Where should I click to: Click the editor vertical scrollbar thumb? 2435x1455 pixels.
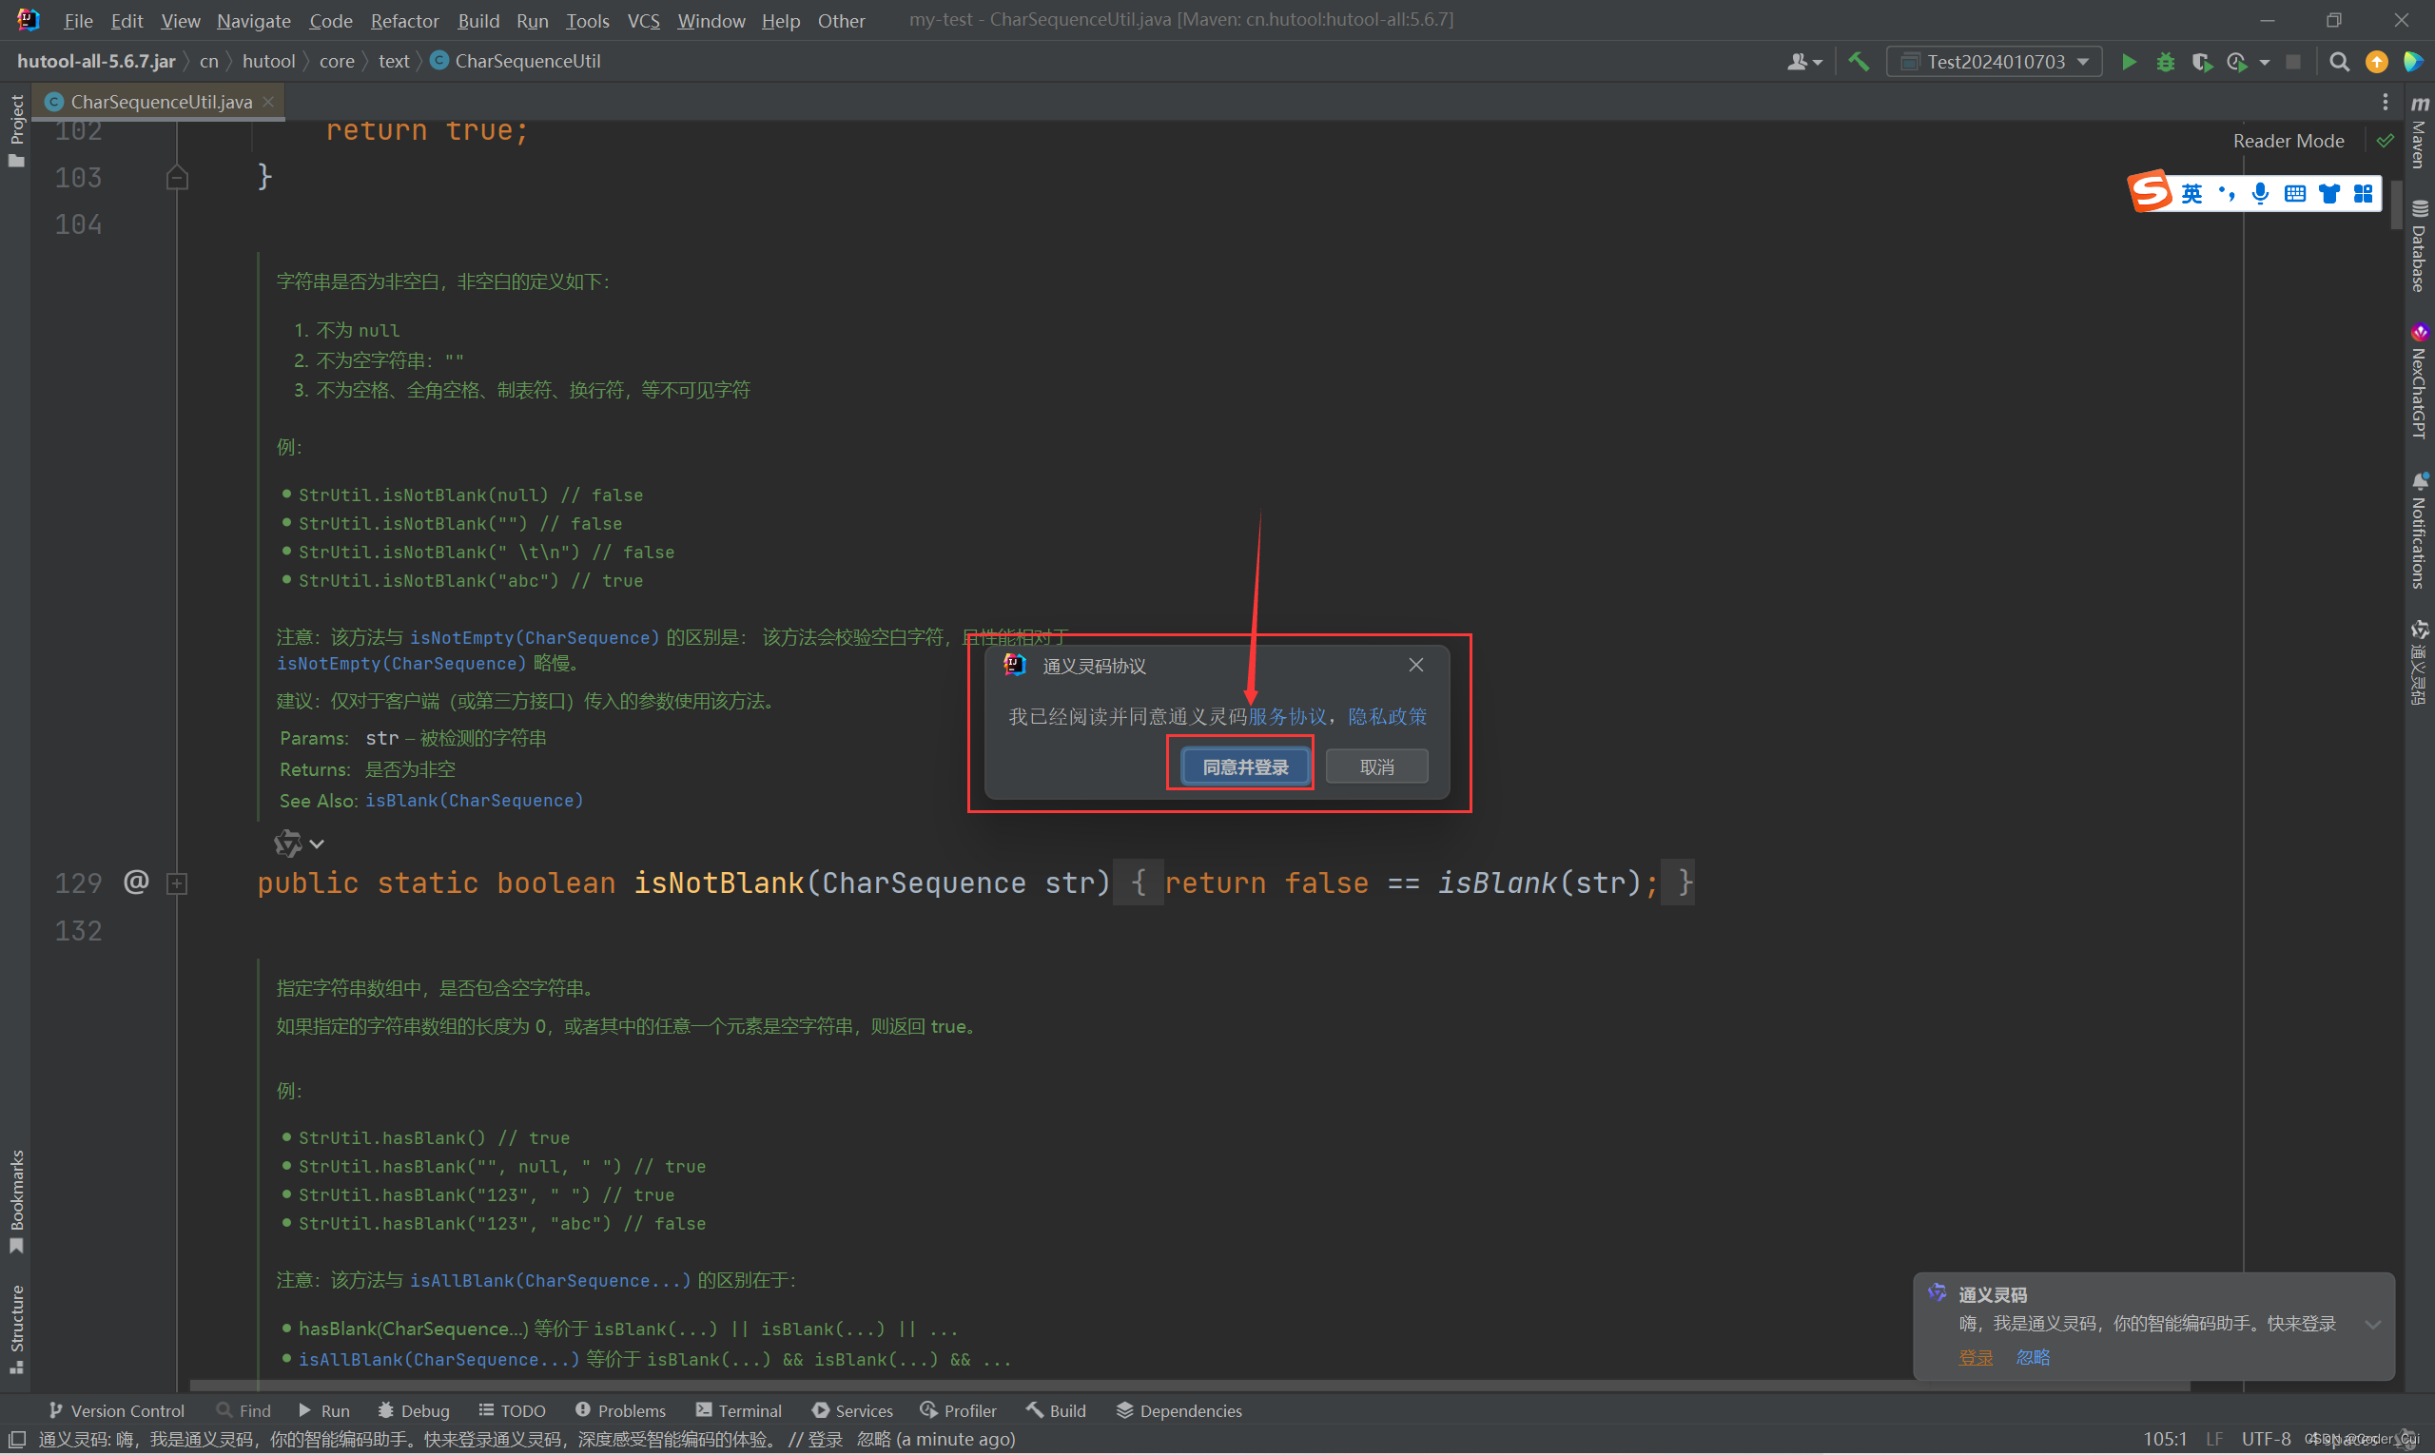coord(2396,206)
